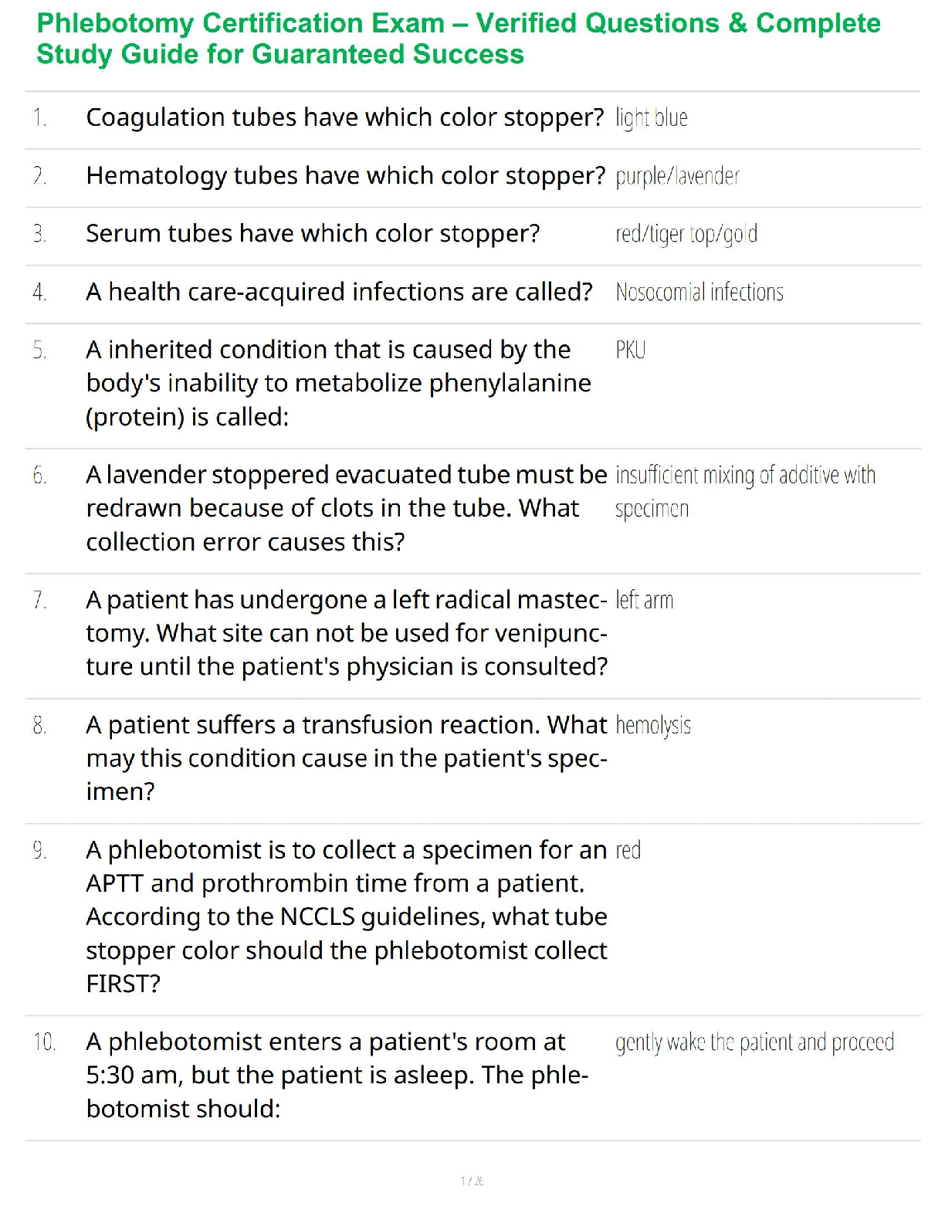This screenshot has height=1223, width=945.
Task: Select the hematology tubes stopper question
Action: pos(345,176)
